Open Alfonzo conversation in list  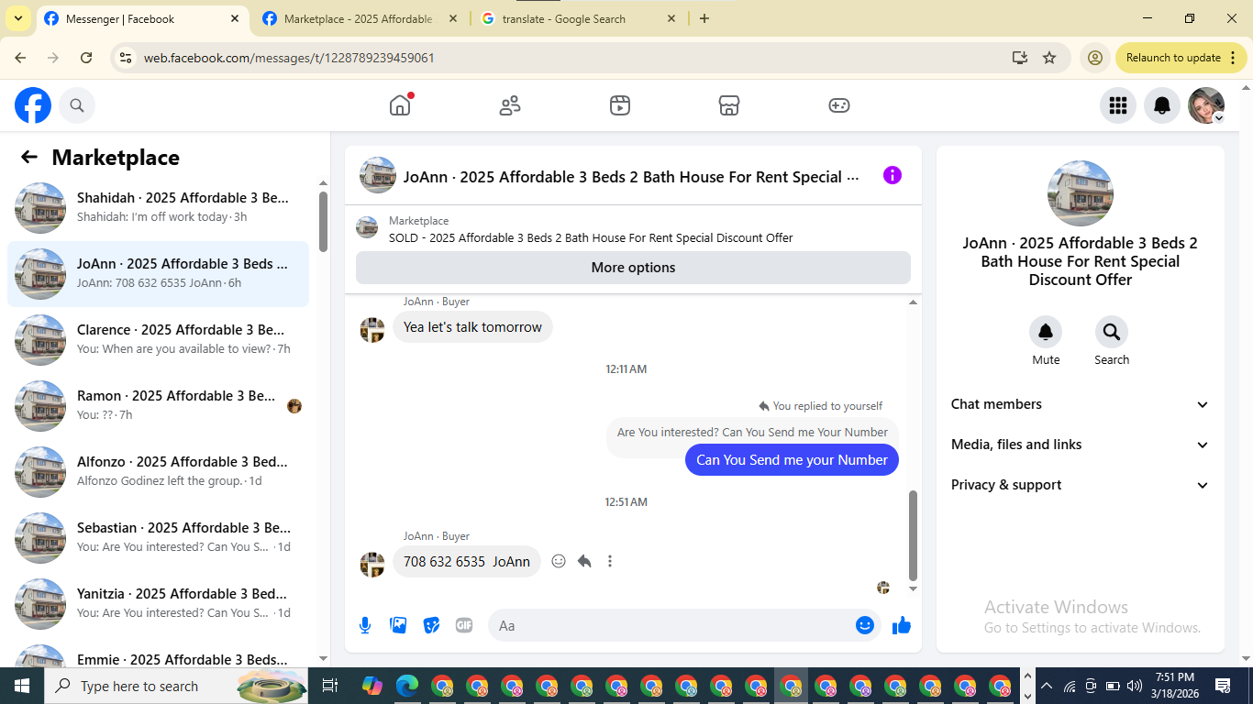(158, 472)
